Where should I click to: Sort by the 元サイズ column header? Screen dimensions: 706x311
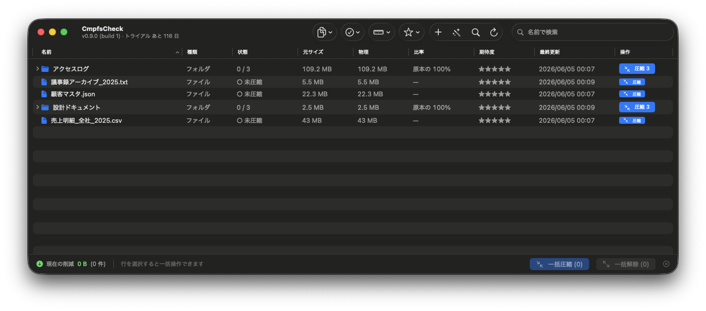click(x=313, y=52)
